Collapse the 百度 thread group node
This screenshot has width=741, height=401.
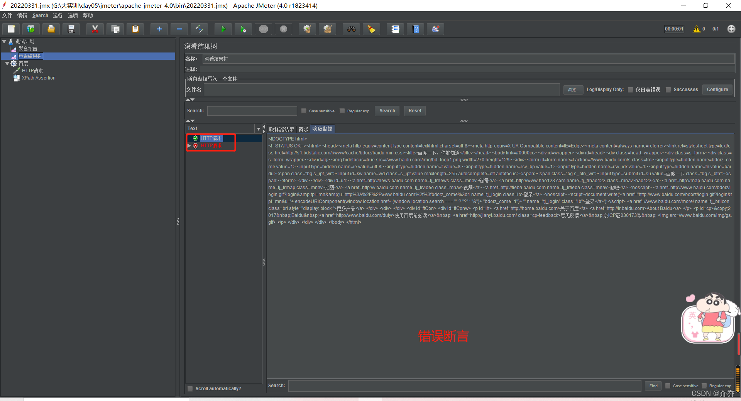pos(7,63)
